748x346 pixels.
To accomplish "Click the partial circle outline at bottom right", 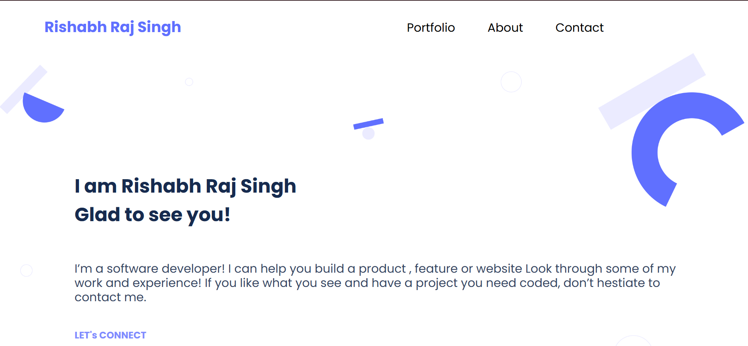I will (x=633, y=341).
